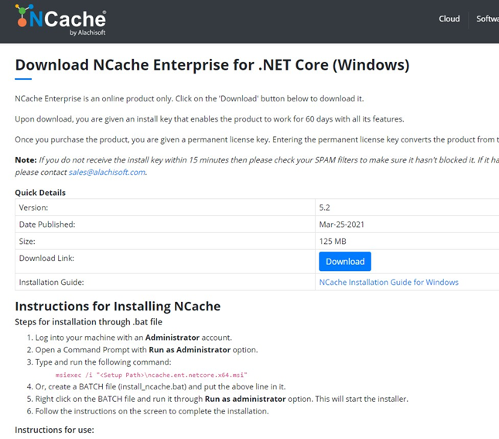Screen dimensions: 499x439
Task: Click the Version label cell
Action: 33,207
